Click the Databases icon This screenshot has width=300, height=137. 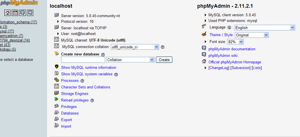(57, 113)
